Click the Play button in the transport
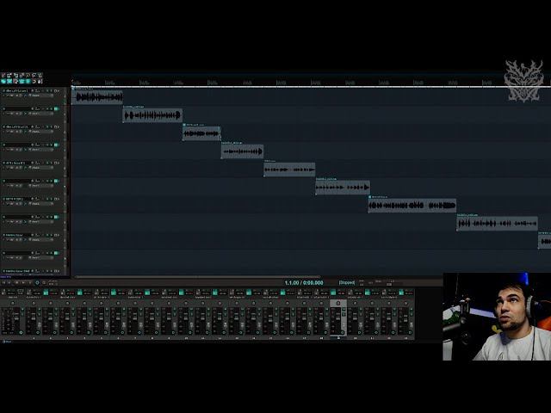The height and width of the screenshot is (413, 551). coord(23,283)
